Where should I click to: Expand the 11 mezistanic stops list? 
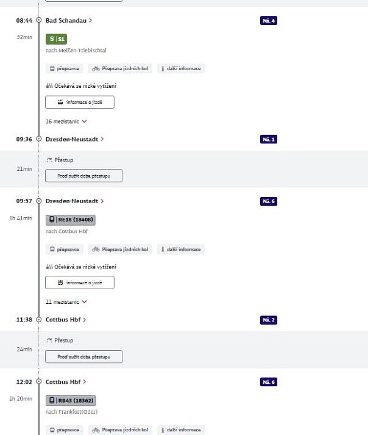coord(66,302)
